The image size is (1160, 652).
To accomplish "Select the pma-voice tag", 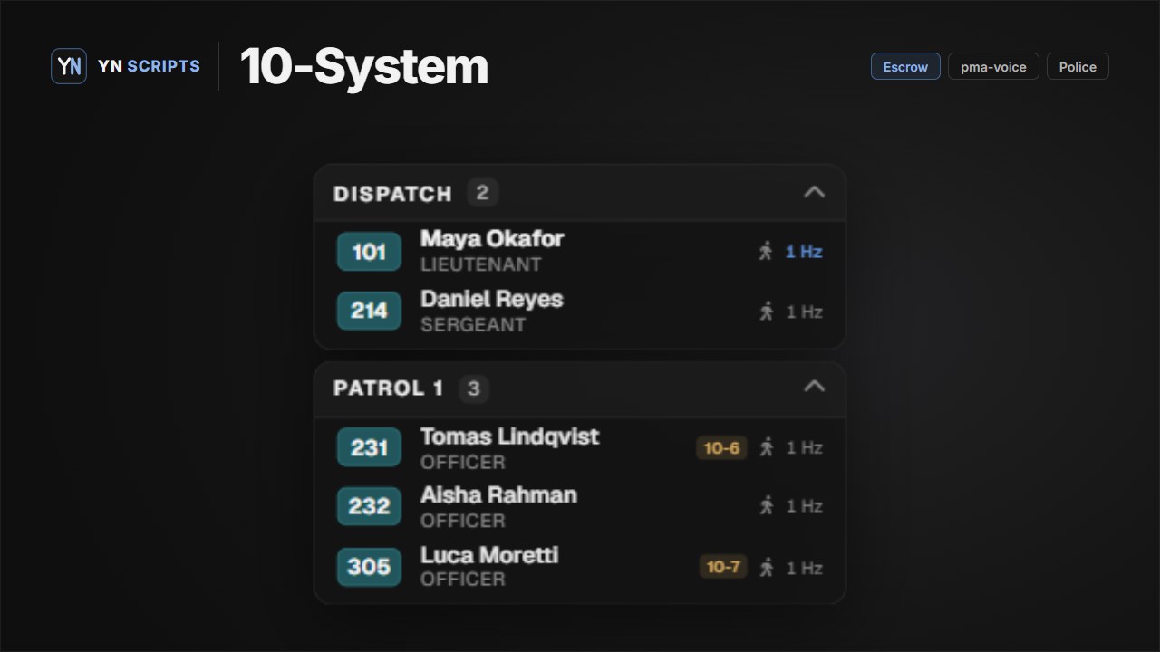I will (993, 66).
